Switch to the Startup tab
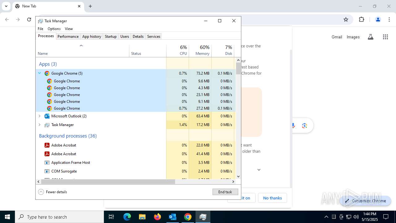This screenshot has width=396, height=223. click(110, 37)
